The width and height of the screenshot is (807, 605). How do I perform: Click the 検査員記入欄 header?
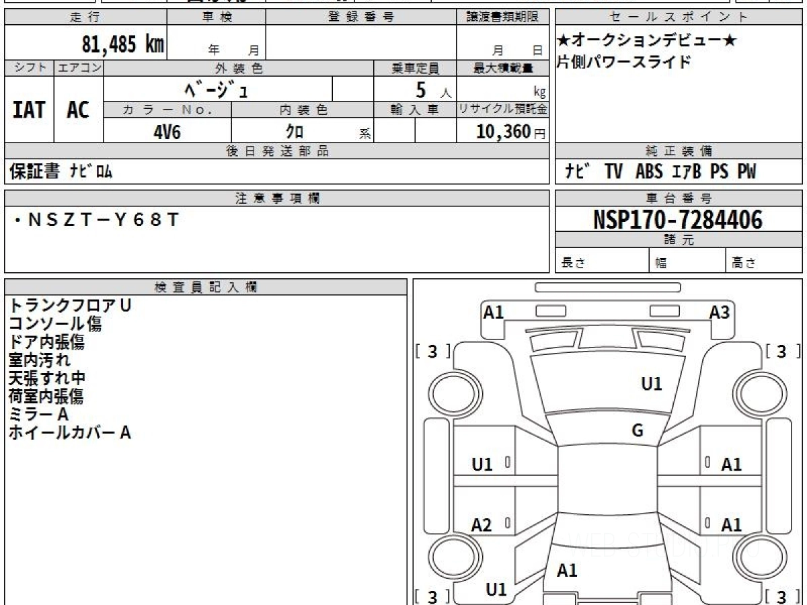[206, 286]
